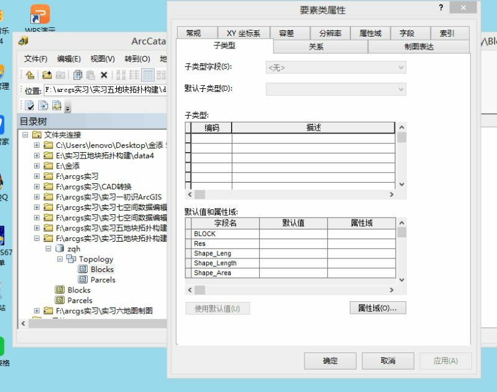Image resolution: width=497 pixels, height=392 pixels.
Task: Click Shape_Area field name cell
Action: click(226, 273)
